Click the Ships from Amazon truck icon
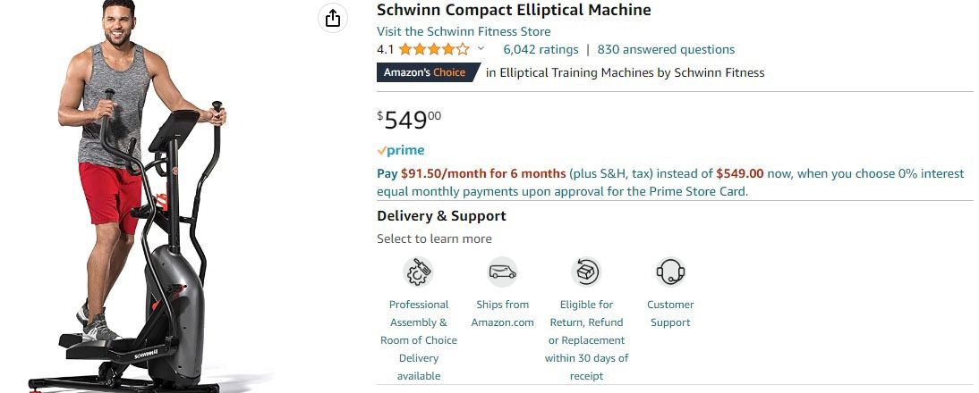 [x=502, y=271]
